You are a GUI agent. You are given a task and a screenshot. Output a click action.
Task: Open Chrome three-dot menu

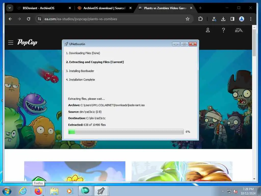click(x=251, y=19)
